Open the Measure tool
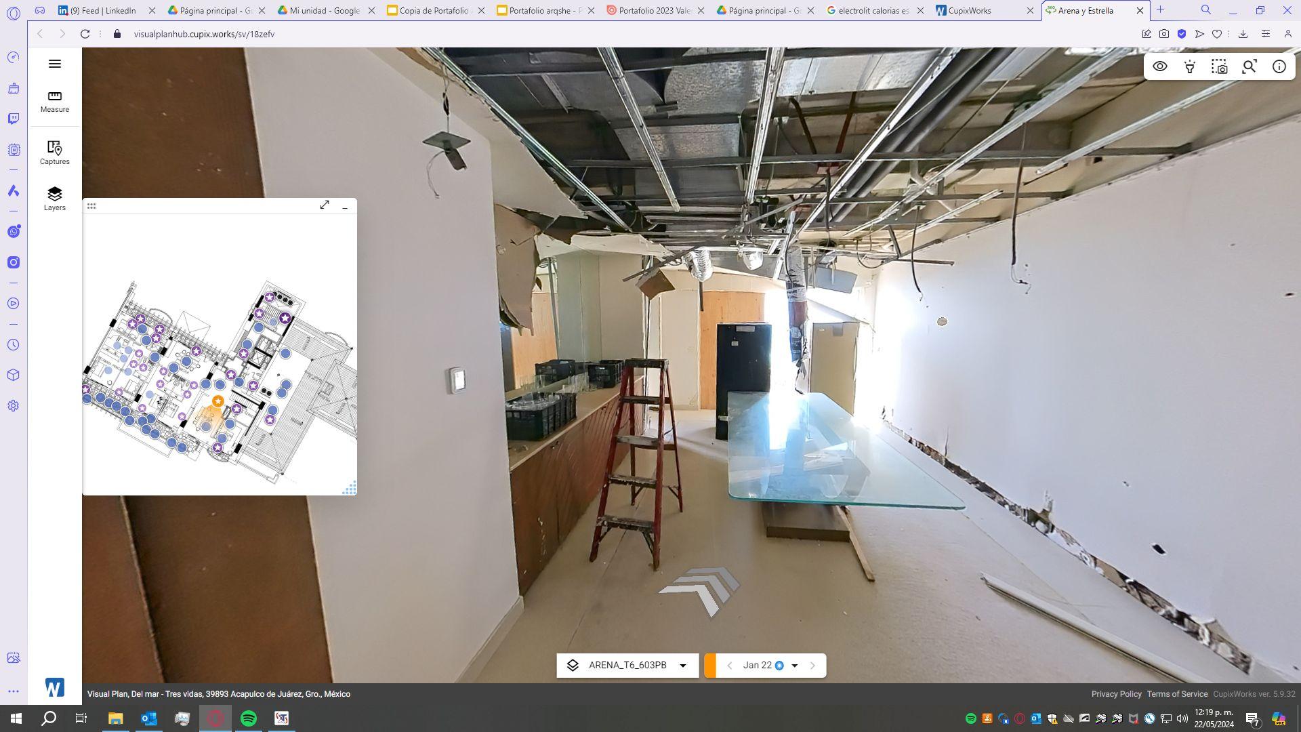1301x732 pixels. click(55, 101)
